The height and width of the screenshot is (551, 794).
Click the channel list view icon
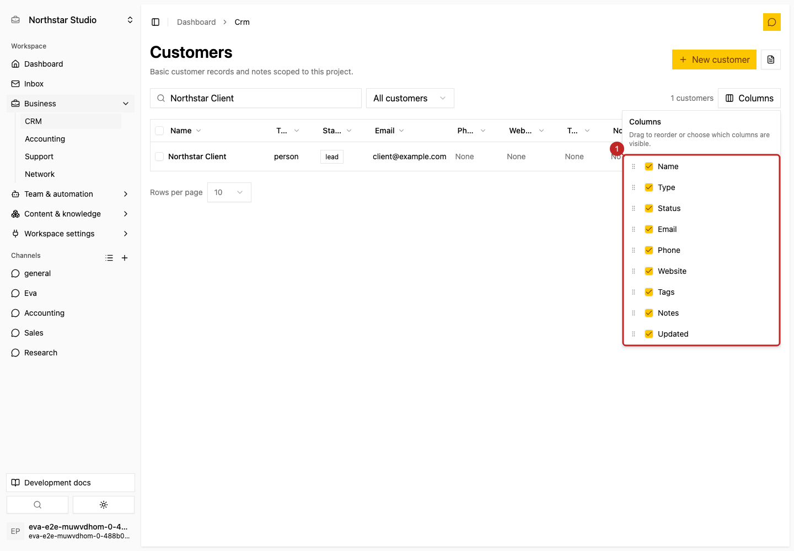pos(109,258)
